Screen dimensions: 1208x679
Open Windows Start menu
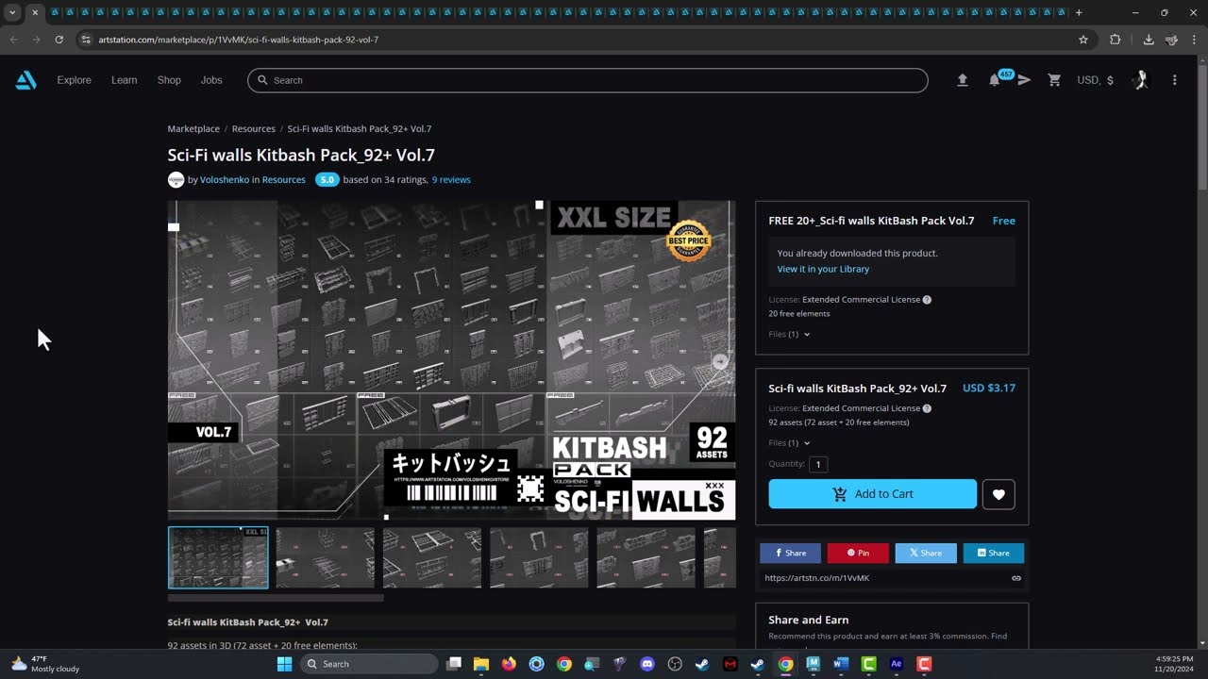pyautogui.click(x=284, y=664)
